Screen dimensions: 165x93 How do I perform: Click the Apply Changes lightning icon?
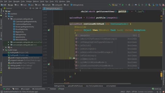126,5
